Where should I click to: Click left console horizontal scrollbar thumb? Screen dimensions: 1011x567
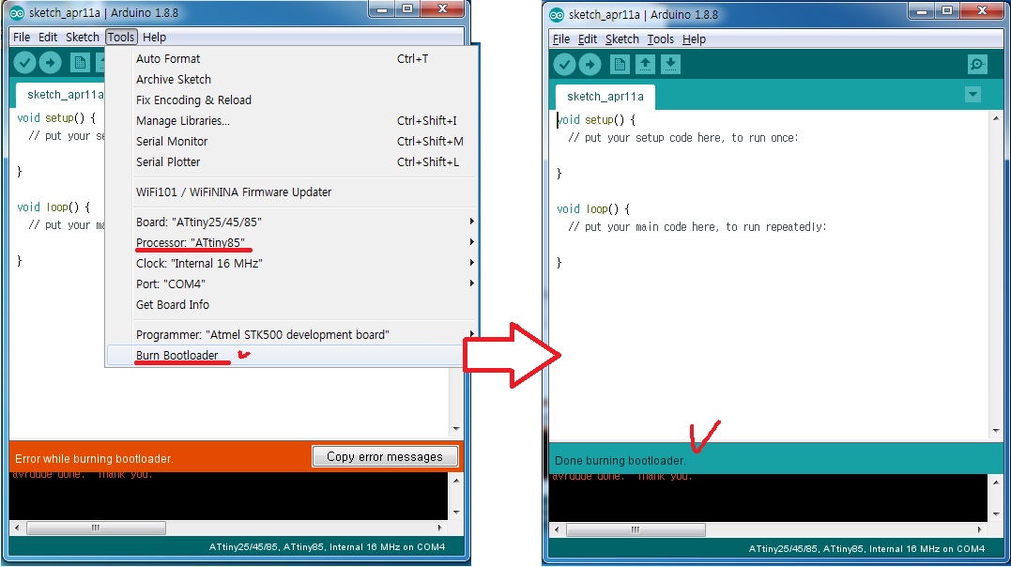(x=96, y=528)
